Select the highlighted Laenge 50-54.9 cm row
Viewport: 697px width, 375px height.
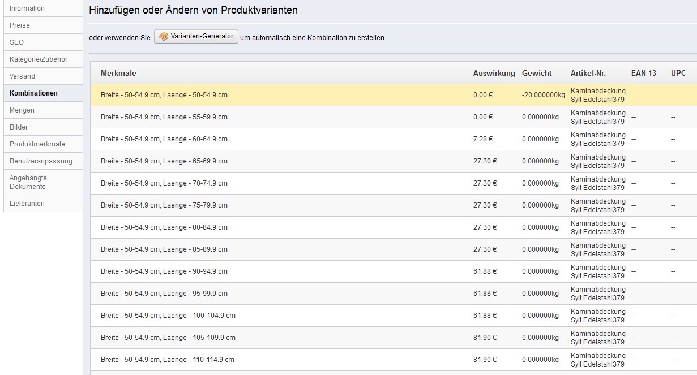164,95
